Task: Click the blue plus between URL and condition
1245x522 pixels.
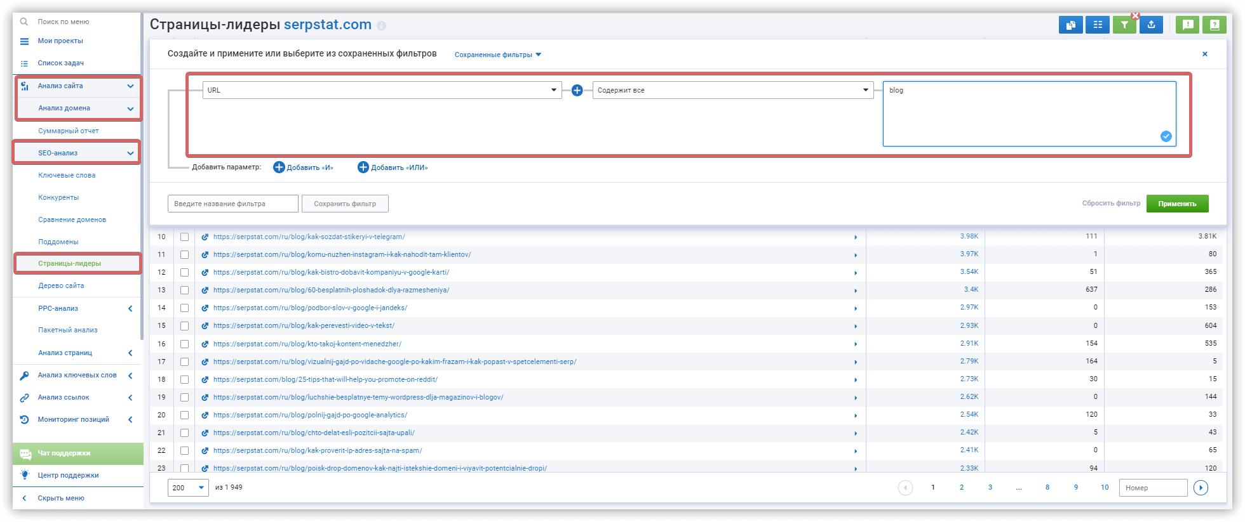Action: pyautogui.click(x=577, y=91)
